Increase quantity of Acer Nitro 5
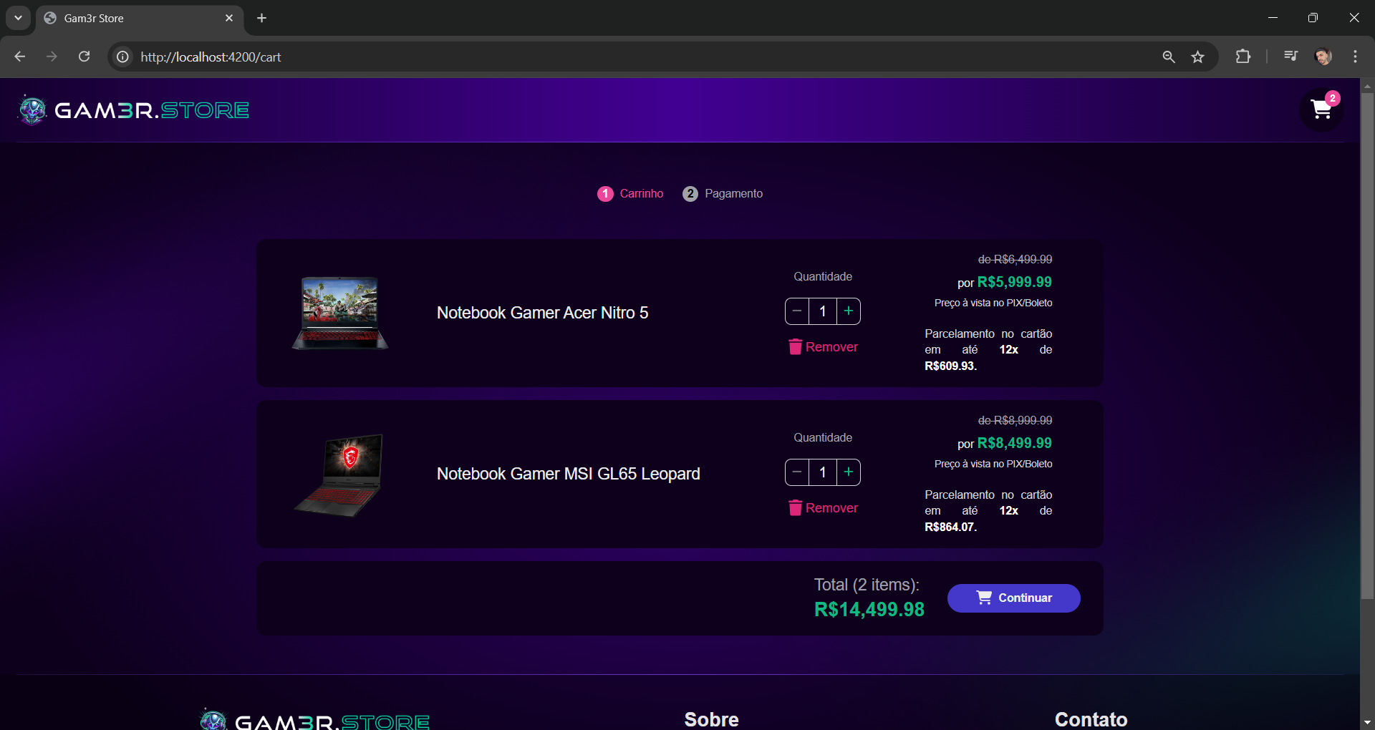Viewport: 1375px width, 730px height. point(849,311)
